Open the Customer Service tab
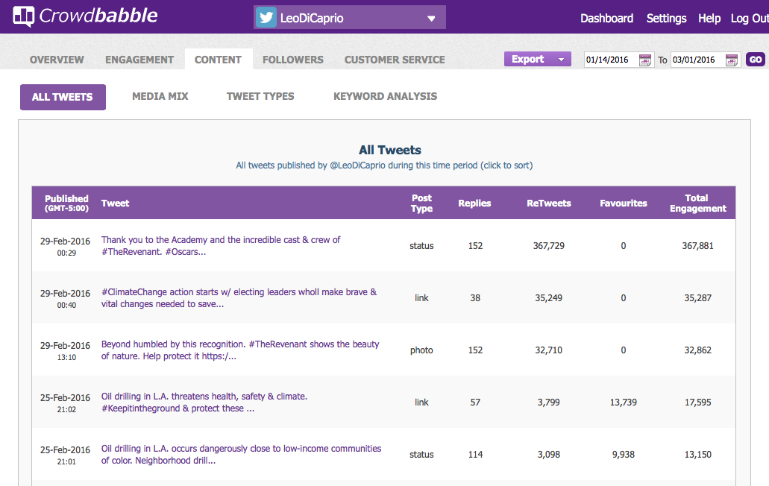This screenshot has height=486, width=769. click(x=395, y=60)
